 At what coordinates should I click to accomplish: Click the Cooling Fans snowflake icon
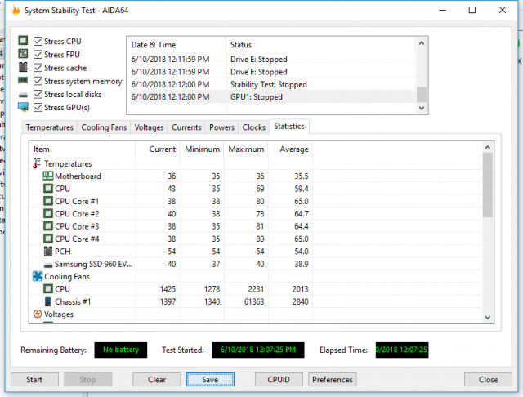[x=37, y=276]
